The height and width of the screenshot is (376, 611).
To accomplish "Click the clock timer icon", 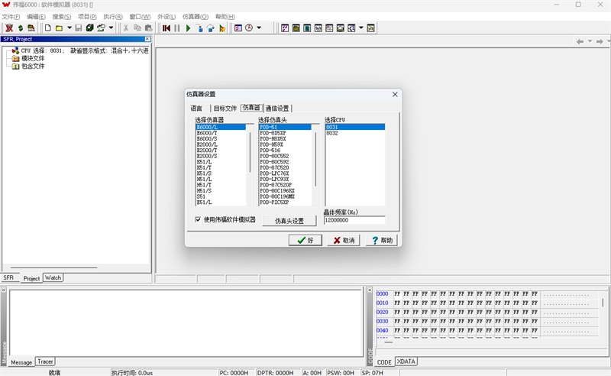I will [249, 28].
